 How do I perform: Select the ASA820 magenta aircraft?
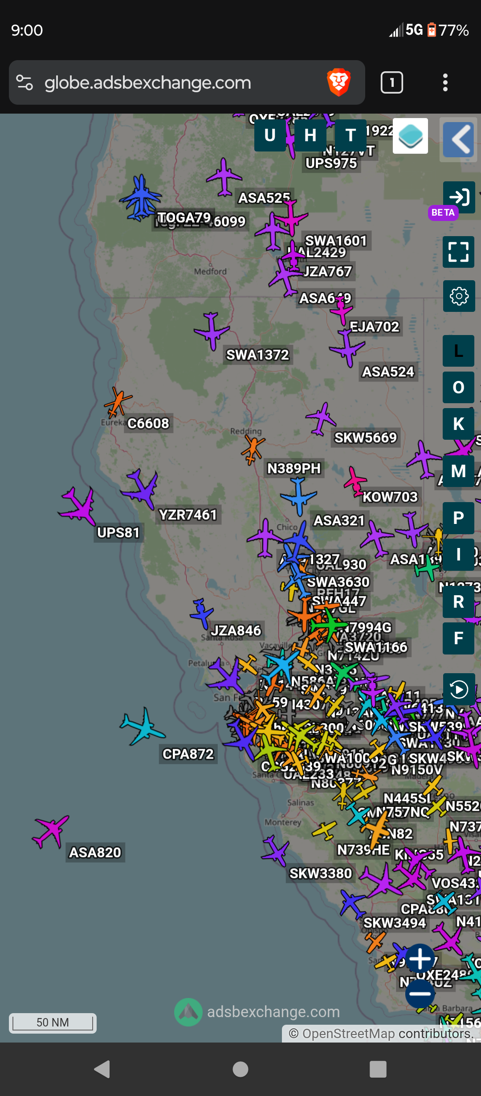[51, 831]
